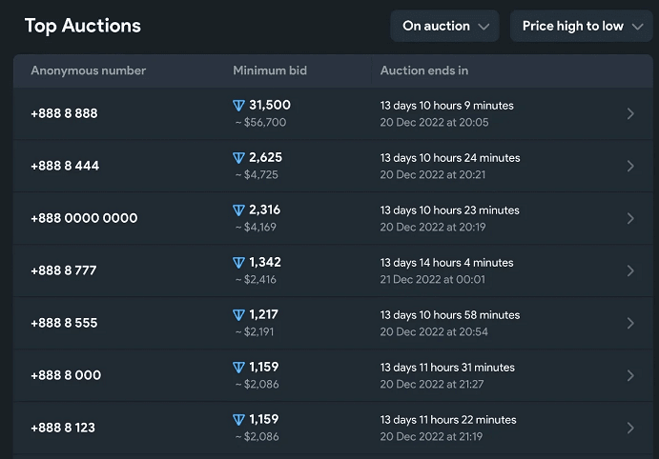This screenshot has height=459, width=659.
Task: Click the TON icon beside 1,217
Action: 238,315
